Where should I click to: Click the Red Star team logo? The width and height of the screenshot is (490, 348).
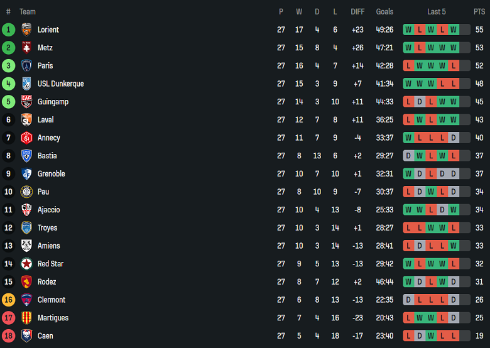(x=26, y=264)
